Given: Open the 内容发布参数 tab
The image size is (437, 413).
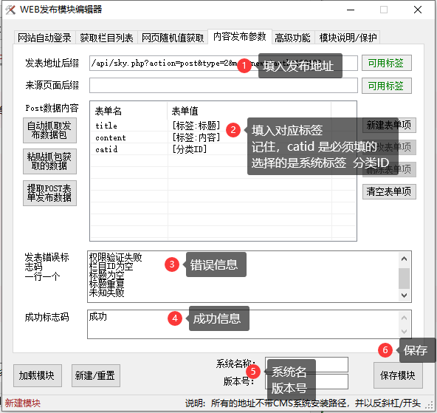Looking at the screenshot, I should tap(240, 36).
